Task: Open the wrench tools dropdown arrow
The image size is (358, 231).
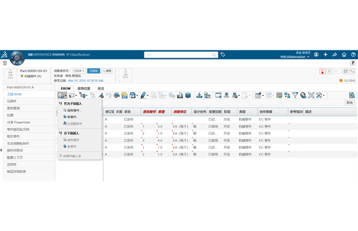Action: coord(324,96)
